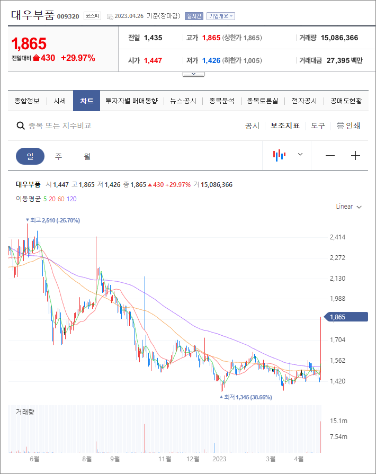Click the +29.97% change in header
This screenshot has width=376, height=474.
point(78,58)
